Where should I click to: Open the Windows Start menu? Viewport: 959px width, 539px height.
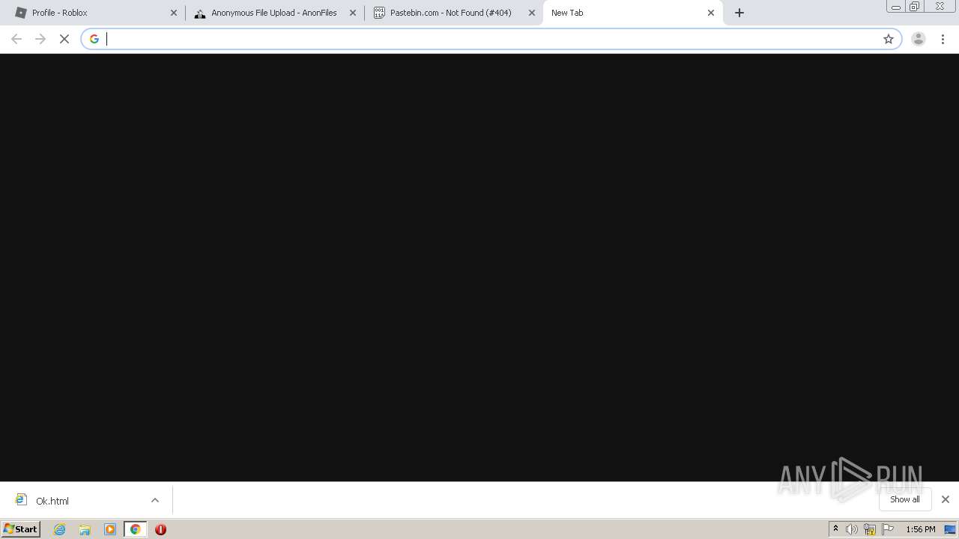pos(20,529)
